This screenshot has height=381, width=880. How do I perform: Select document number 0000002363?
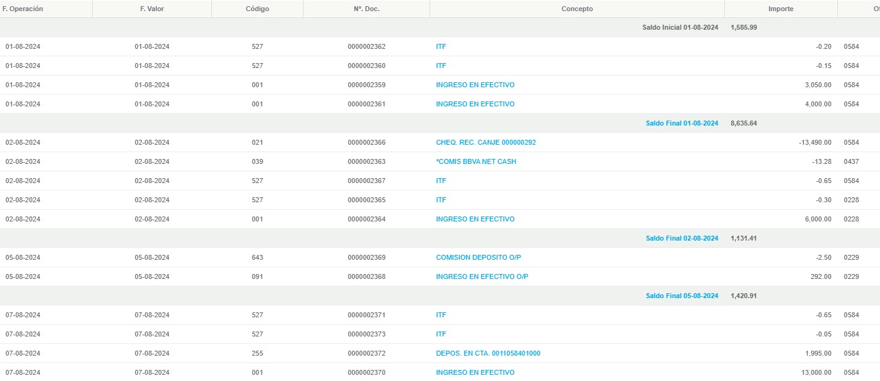[366, 161]
